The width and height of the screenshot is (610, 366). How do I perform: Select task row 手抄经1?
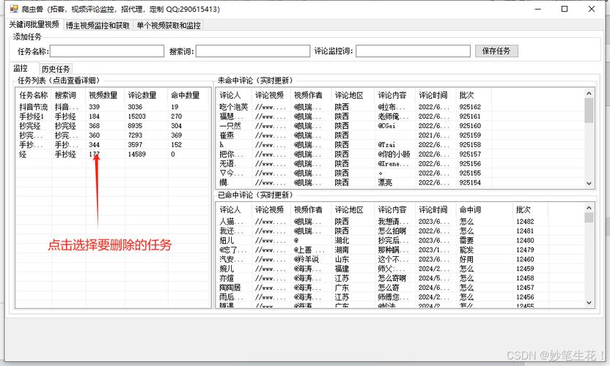click(113, 116)
